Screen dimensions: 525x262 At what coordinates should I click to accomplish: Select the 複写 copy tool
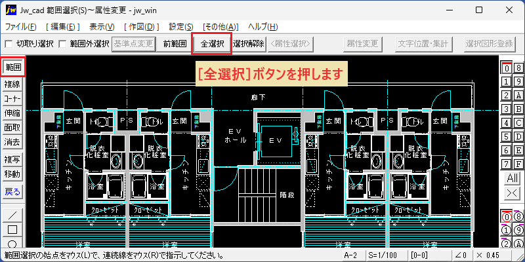[12, 160]
